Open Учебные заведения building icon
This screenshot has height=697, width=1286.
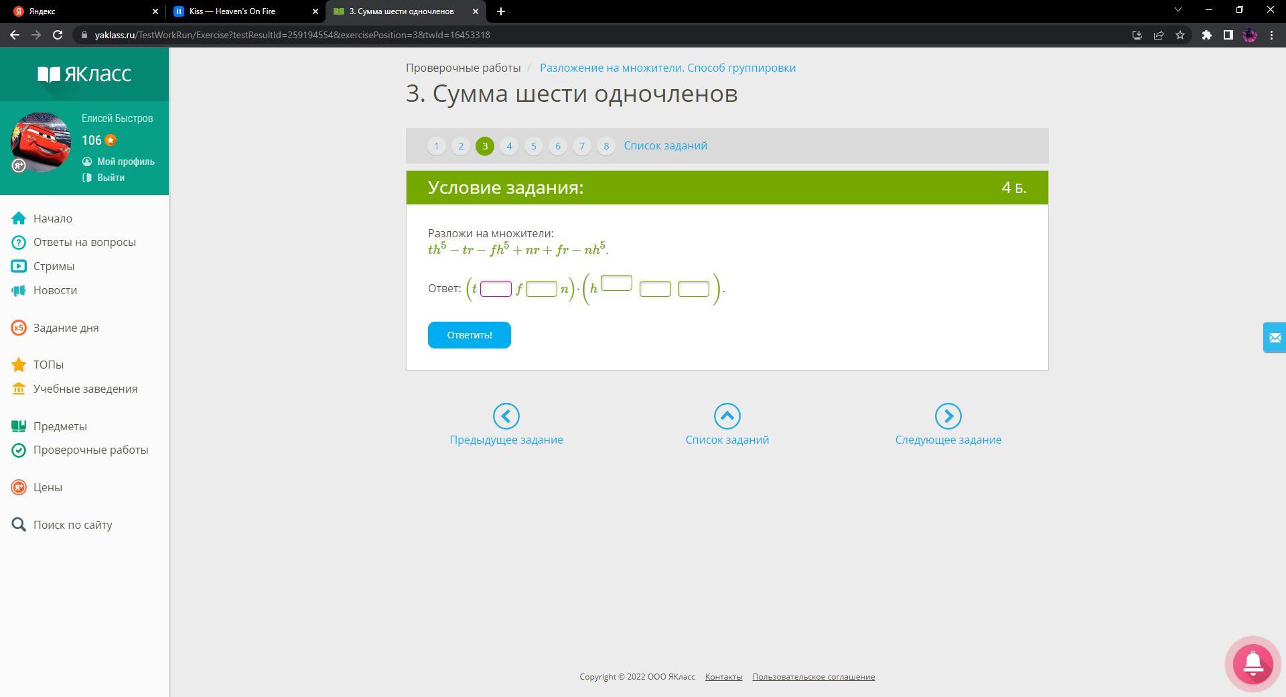[19, 389]
